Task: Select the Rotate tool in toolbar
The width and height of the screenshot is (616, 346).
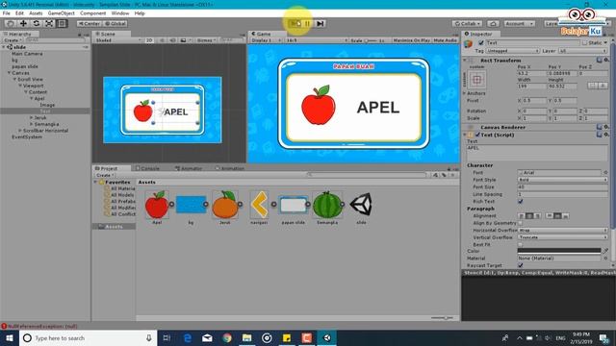Action: (37, 23)
